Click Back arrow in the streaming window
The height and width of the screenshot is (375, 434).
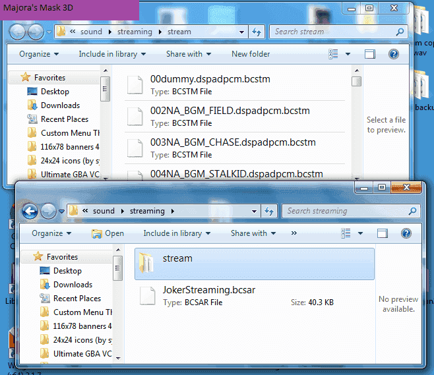30,212
